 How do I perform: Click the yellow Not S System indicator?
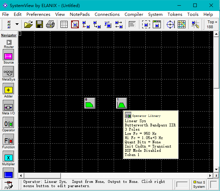[199, 185]
